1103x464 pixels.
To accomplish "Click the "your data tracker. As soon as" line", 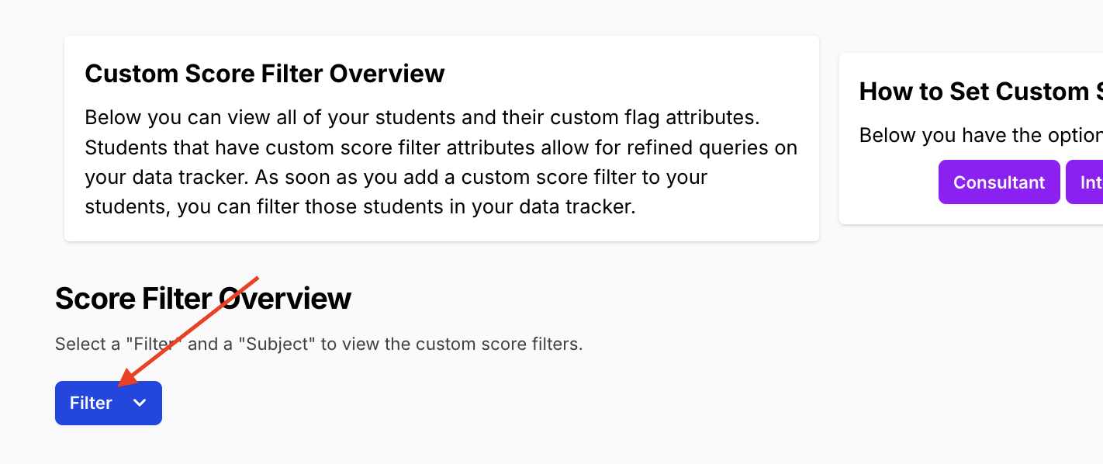I will coord(396,177).
